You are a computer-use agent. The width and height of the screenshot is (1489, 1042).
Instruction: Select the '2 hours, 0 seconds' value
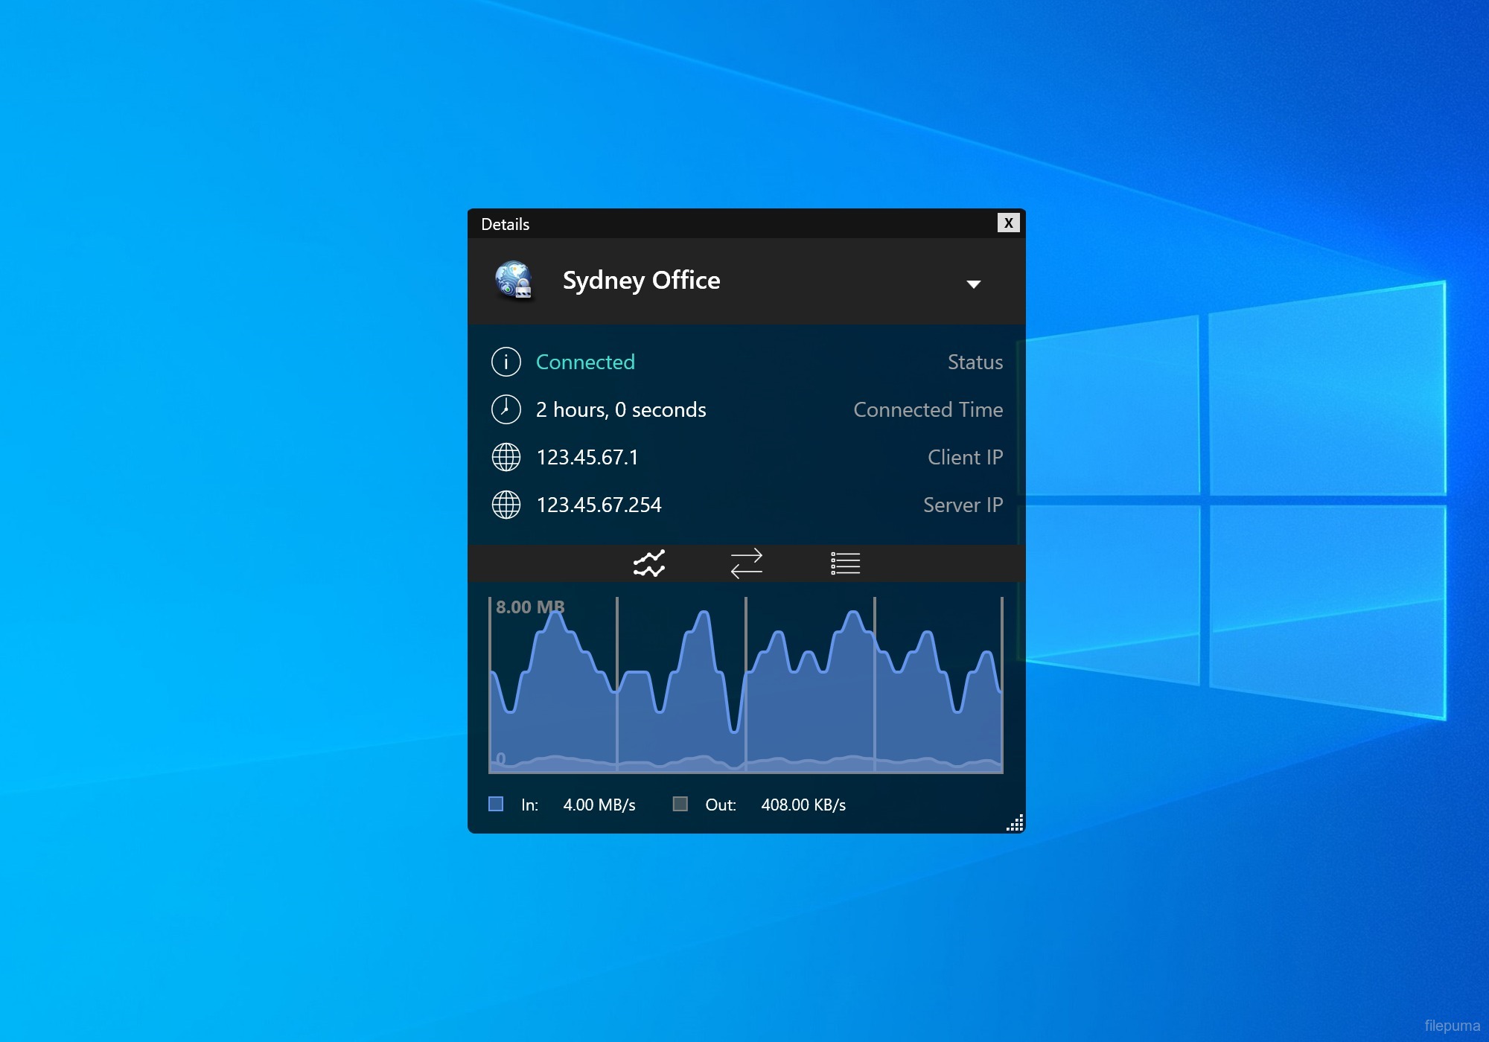[621, 409]
